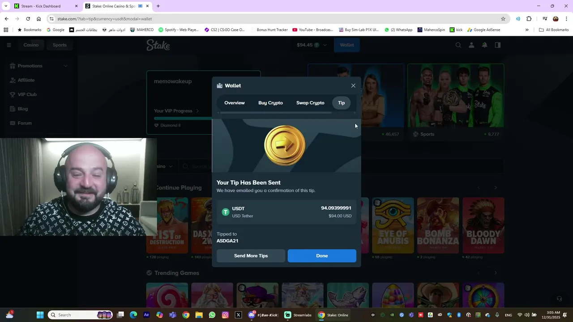Toggle the chat panel icon

498,45
